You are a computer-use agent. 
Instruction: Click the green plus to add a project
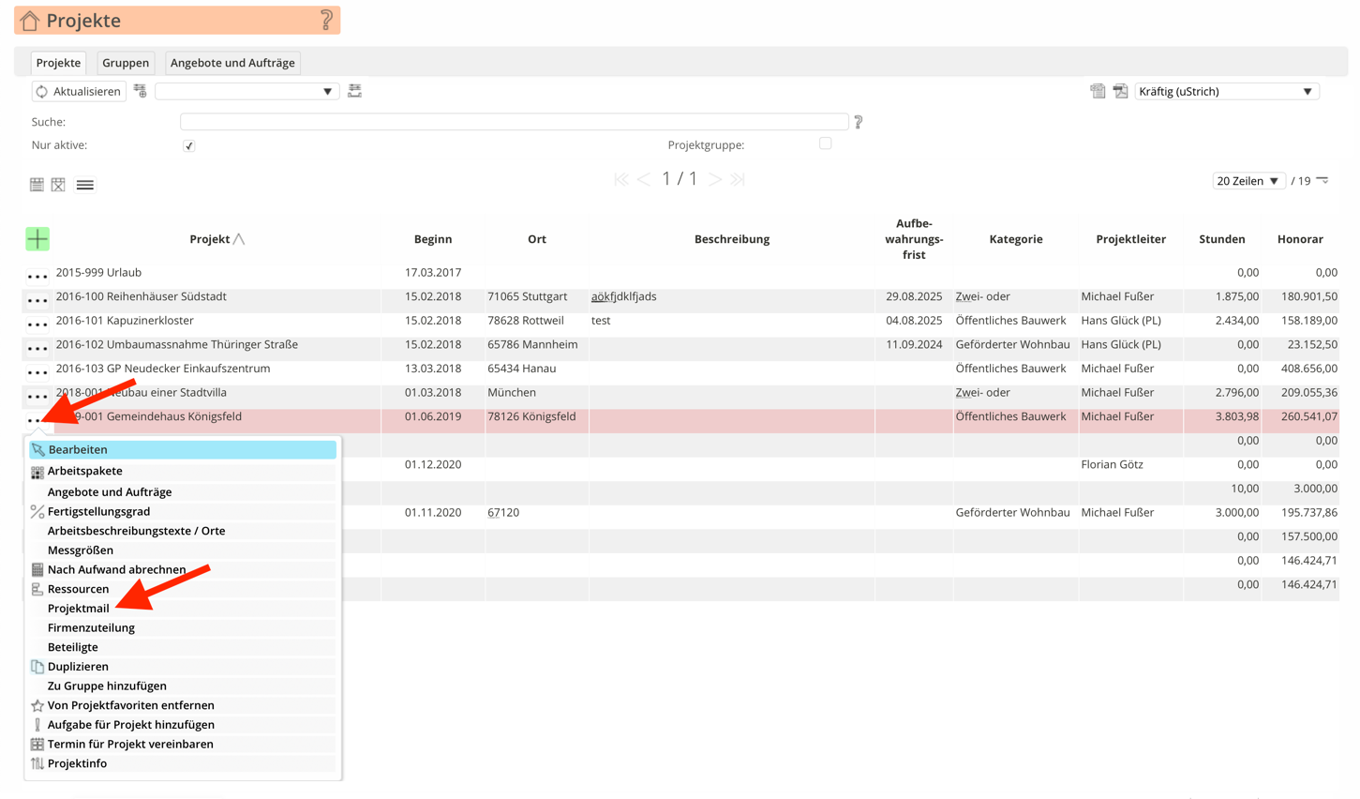[x=37, y=238]
